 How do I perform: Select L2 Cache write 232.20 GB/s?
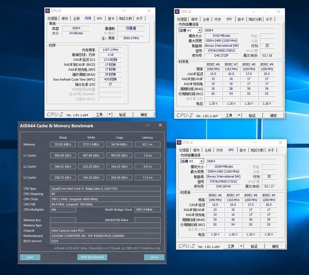click(x=91, y=166)
